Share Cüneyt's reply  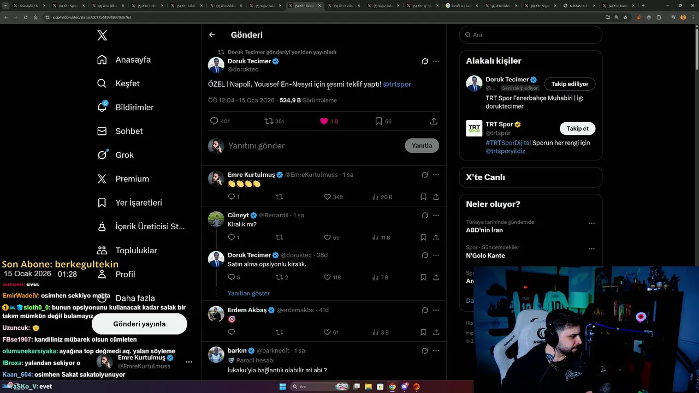pos(436,237)
